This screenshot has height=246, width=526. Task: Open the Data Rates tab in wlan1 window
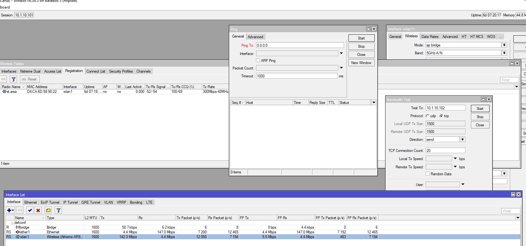[x=430, y=37]
